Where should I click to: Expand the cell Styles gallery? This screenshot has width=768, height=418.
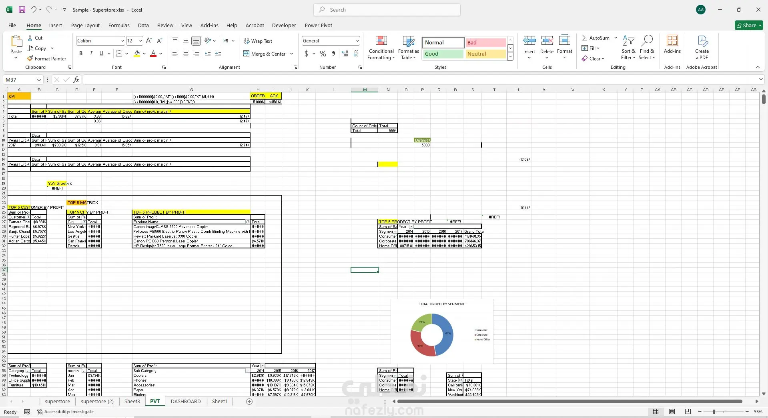tap(510, 57)
